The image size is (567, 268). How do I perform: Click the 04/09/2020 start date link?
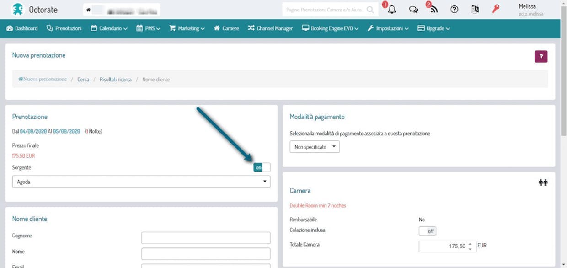[33, 131]
